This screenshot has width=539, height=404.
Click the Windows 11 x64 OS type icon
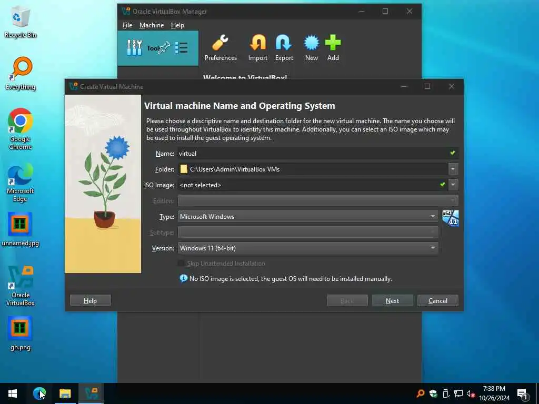click(451, 218)
